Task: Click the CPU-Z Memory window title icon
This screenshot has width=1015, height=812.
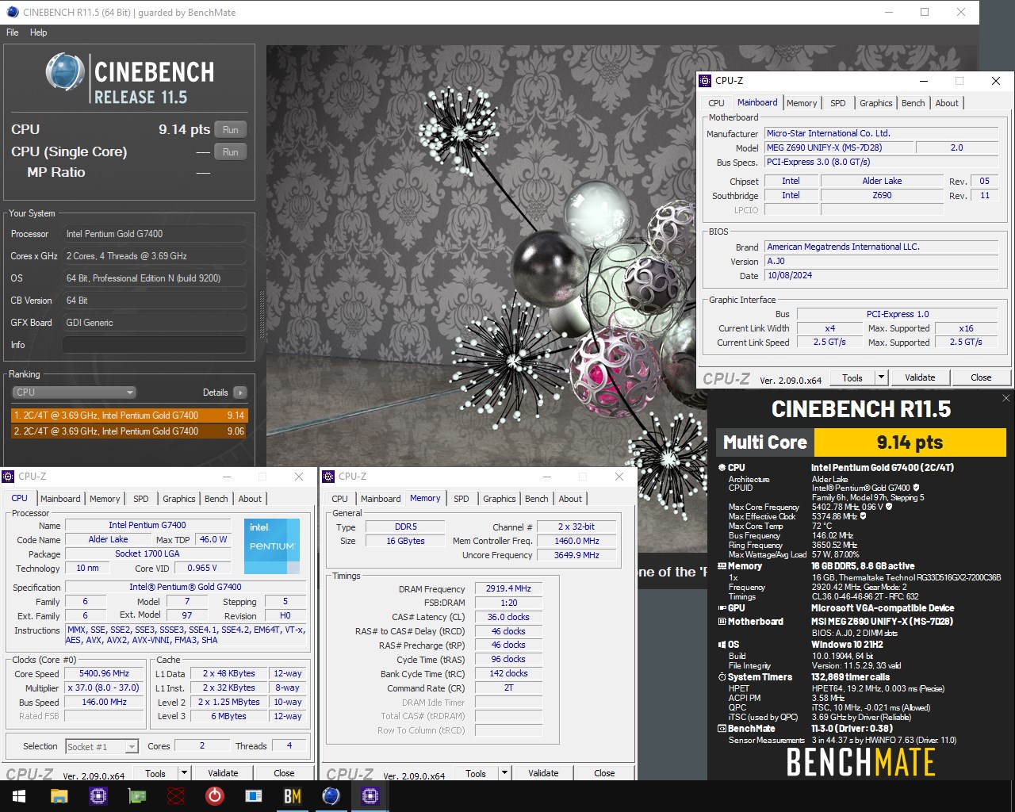Action: click(329, 477)
